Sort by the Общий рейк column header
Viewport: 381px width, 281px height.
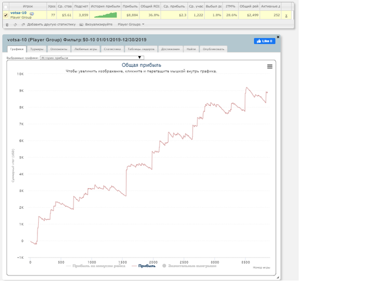click(249, 7)
